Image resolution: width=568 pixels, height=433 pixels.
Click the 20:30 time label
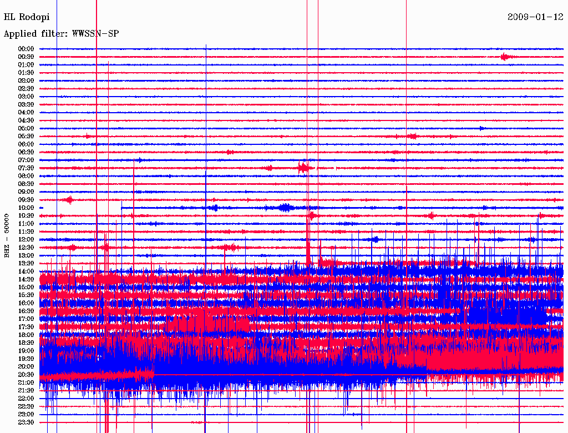click(x=26, y=375)
